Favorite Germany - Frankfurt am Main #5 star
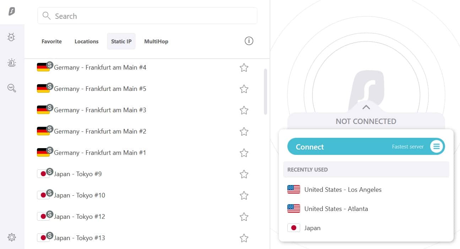The image size is (460, 249). 244,89
